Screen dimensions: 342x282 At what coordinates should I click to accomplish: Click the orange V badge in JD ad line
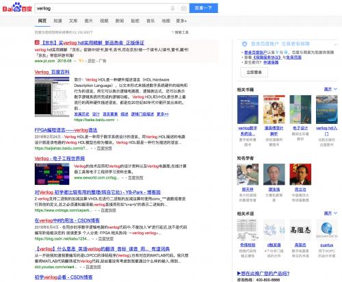(x=81, y=61)
